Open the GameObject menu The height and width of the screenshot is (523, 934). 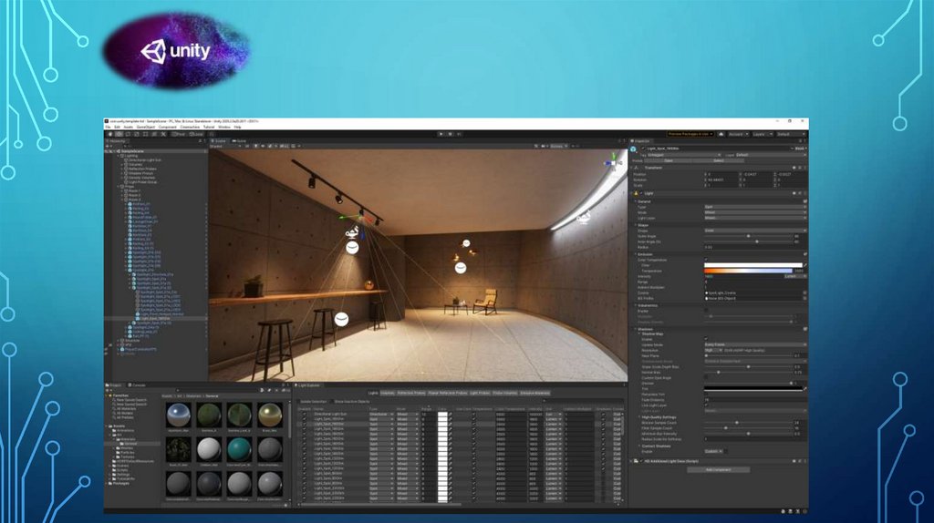tap(145, 127)
